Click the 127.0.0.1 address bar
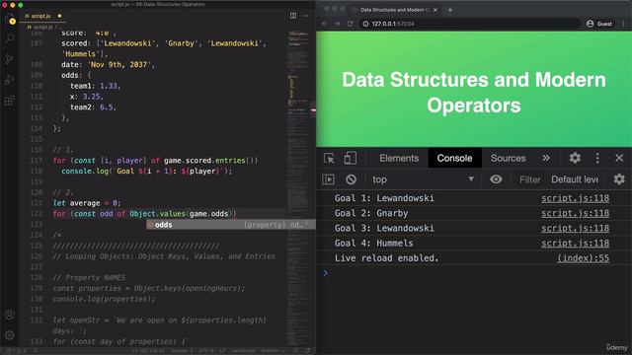Image resolution: width=632 pixels, height=355 pixels. pyautogui.click(x=470, y=24)
